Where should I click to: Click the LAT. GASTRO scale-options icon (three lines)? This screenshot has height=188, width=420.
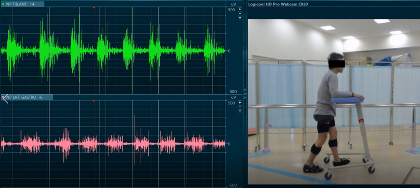(x=240, y=111)
